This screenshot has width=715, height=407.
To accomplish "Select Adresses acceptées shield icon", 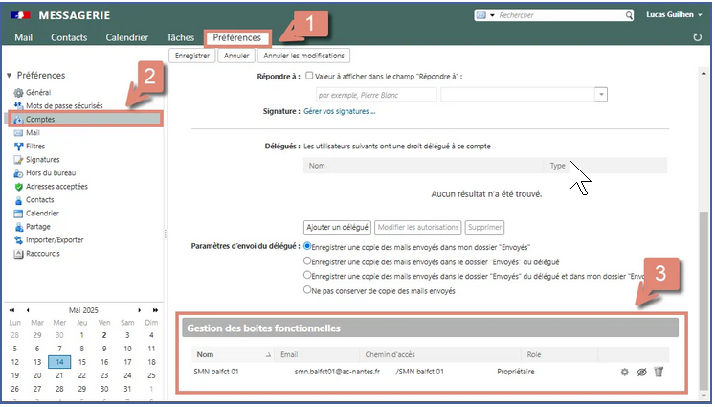I will (x=18, y=187).
